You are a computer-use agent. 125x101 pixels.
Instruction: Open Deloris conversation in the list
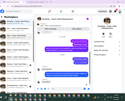coord(16,51)
